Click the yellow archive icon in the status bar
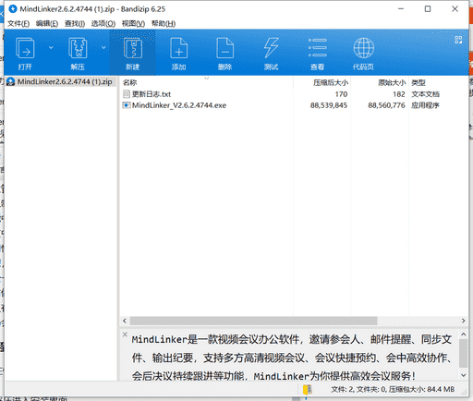 (x=307, y=390)
